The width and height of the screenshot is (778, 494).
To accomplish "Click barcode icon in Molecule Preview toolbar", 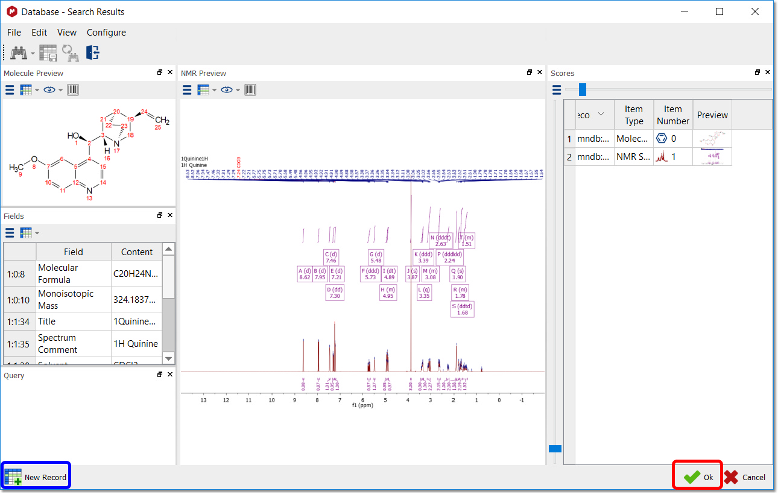I will [x=73, y=90].
